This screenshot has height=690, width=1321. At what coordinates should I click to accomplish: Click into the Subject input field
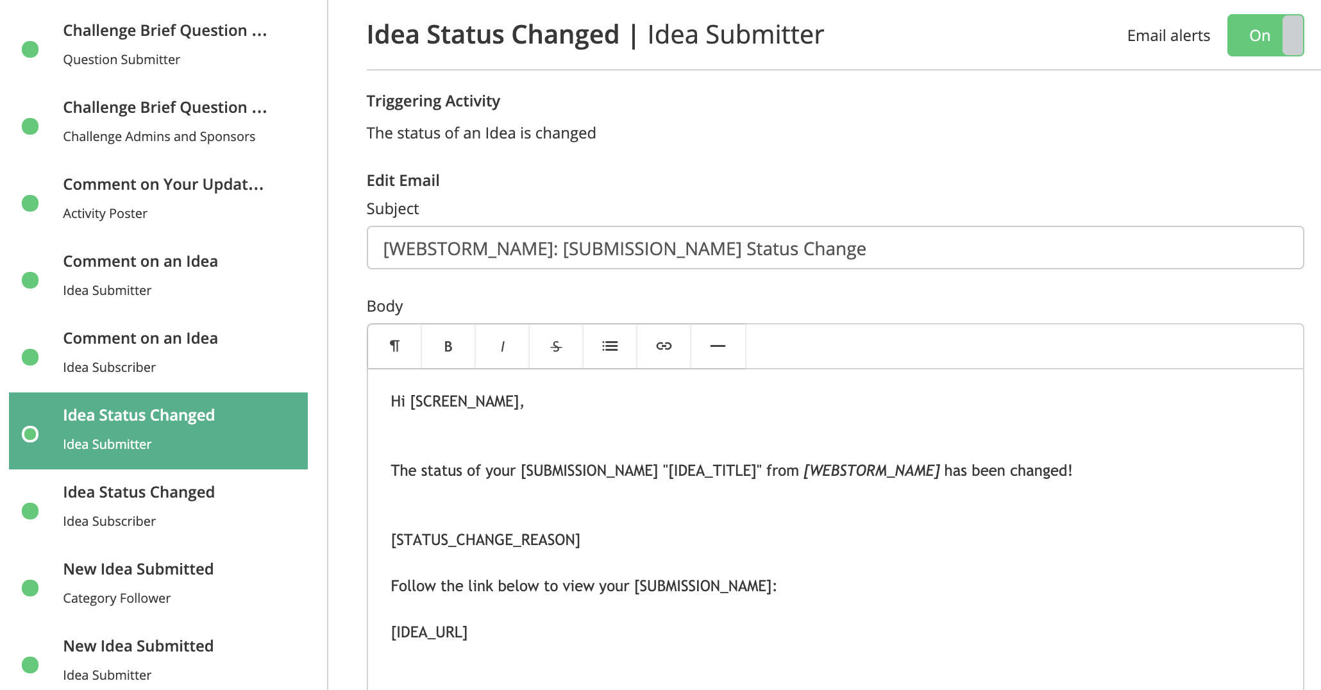(835, 248)
